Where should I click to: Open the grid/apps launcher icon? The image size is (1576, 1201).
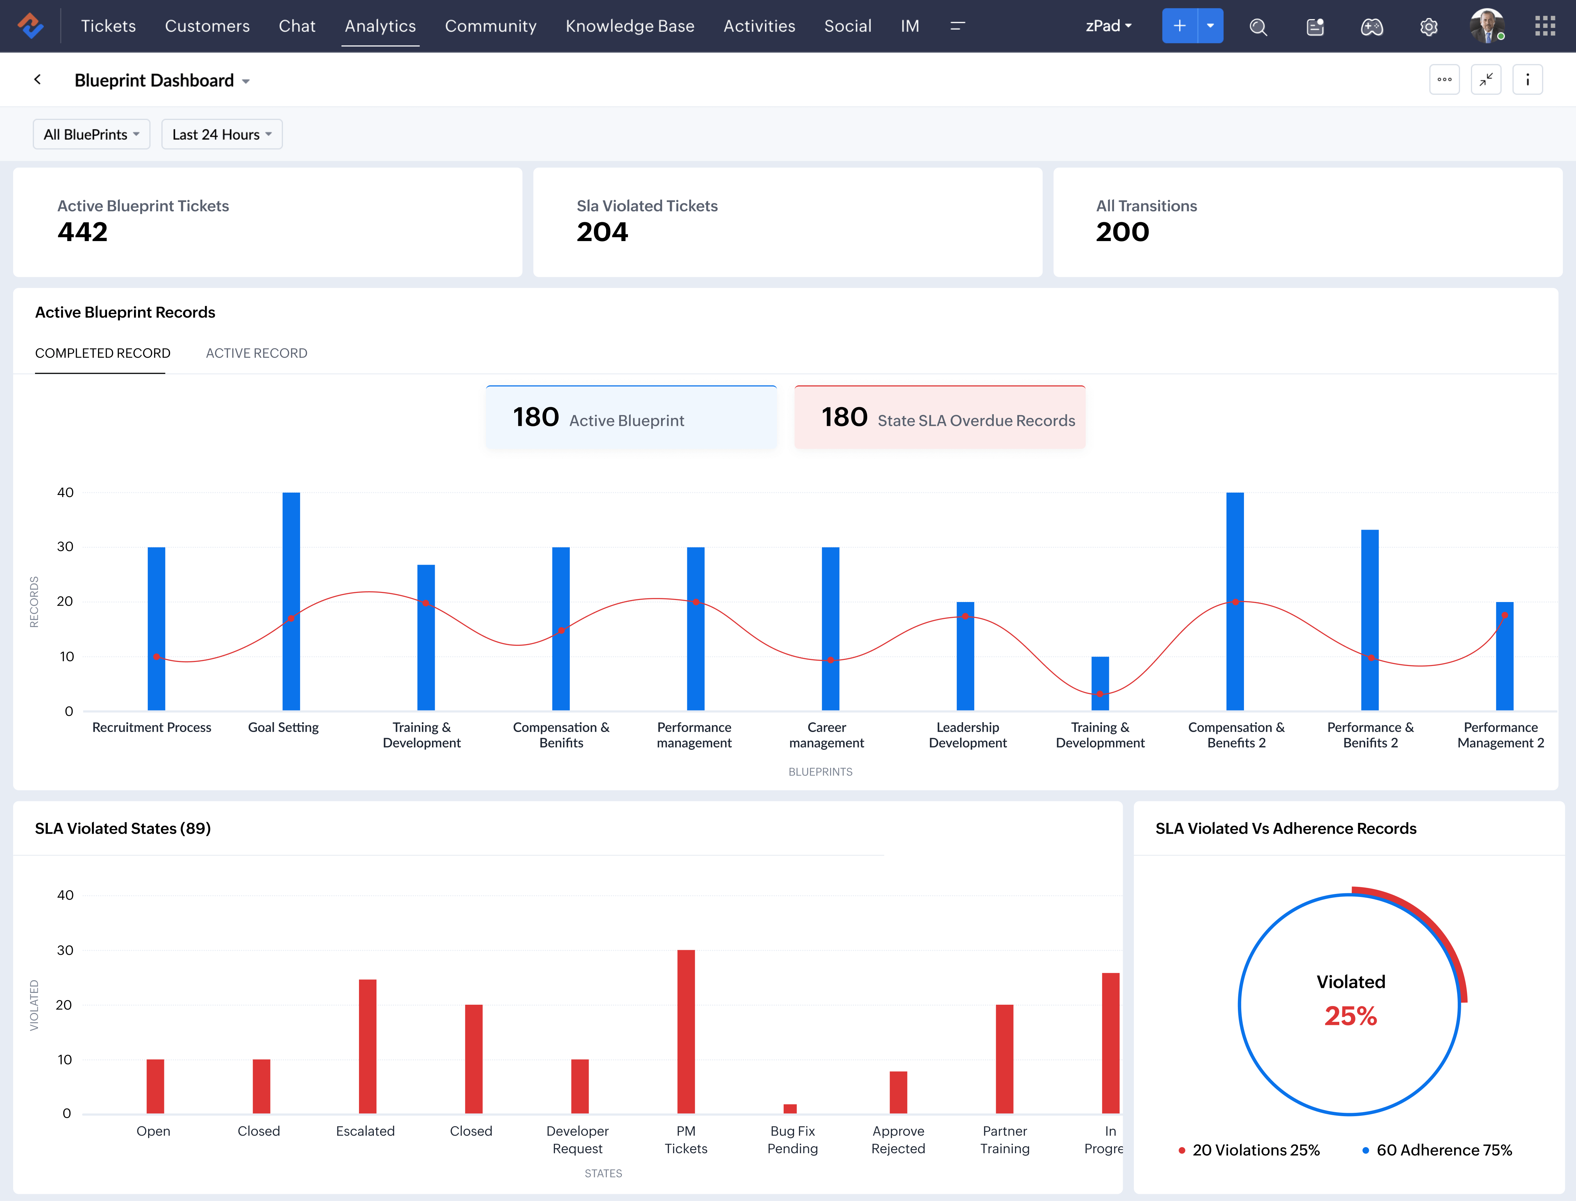point(1544,25)
